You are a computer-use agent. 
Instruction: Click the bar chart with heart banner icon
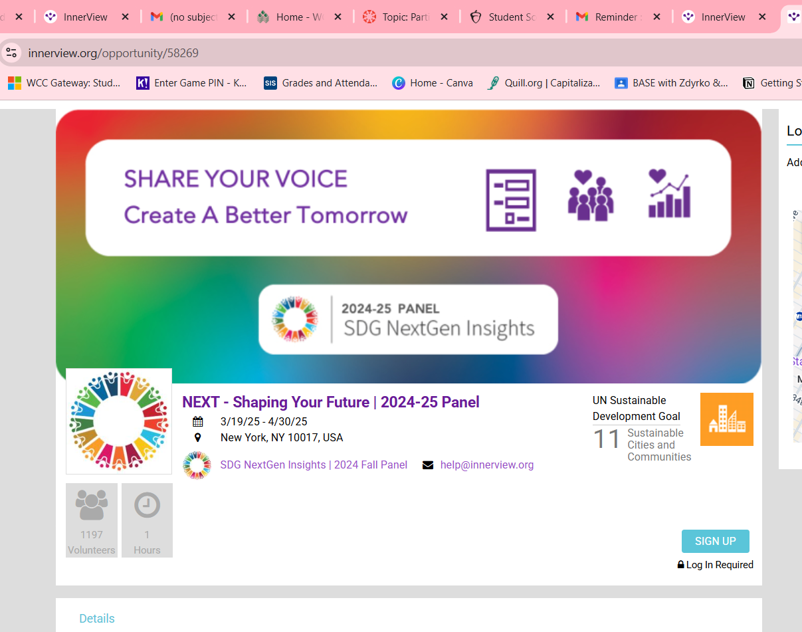(669, 193)
